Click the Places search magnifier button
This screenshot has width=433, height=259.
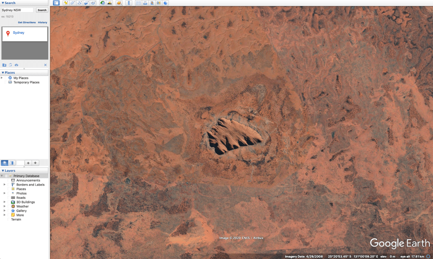pyautogui.click(x=4, y=163)
